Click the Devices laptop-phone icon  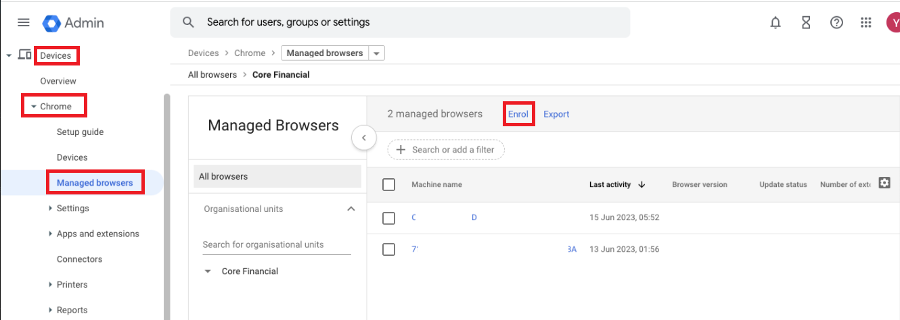coord(24,55)
